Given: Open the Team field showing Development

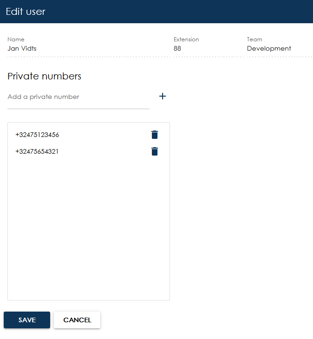Looking at the screenshot, I should (280, 48).
